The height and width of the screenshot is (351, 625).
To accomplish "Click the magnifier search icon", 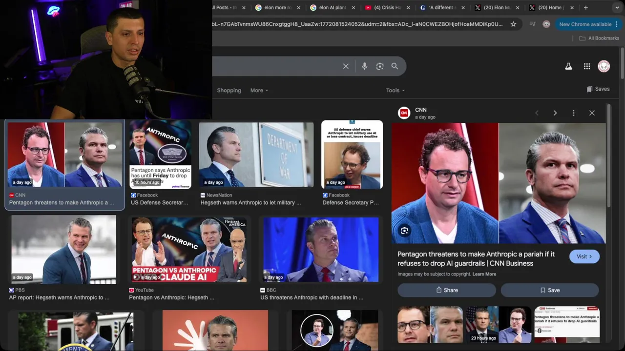I will coord(395,66).
